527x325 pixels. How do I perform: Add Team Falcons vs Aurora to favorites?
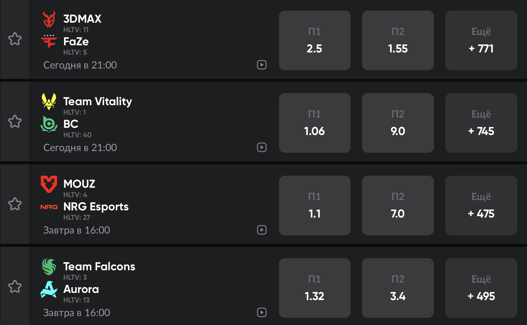(x=15, y=287)
